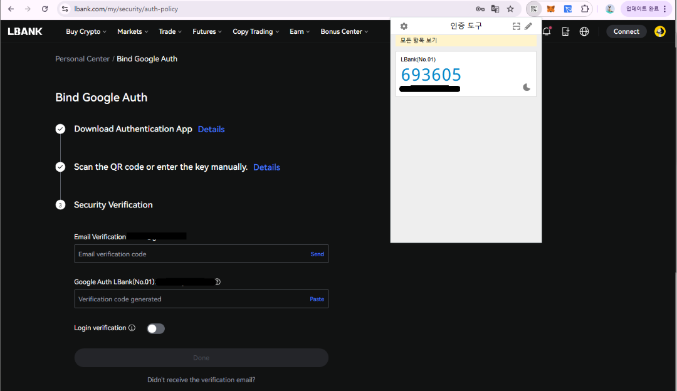Click the Email verification code input field
677x391 pixels.
(201, 254)
